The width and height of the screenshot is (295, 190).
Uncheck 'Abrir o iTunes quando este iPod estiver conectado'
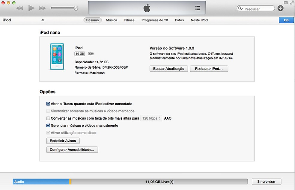48,104
